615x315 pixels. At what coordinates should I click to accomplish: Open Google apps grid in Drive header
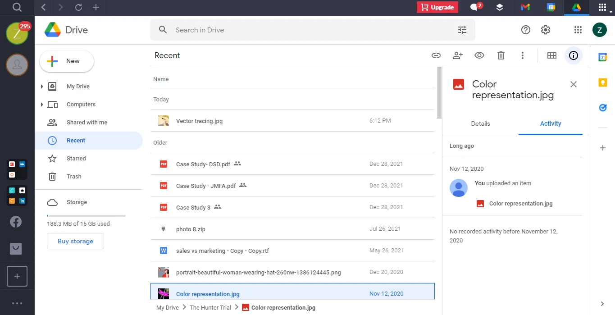[x=578, y=30]
